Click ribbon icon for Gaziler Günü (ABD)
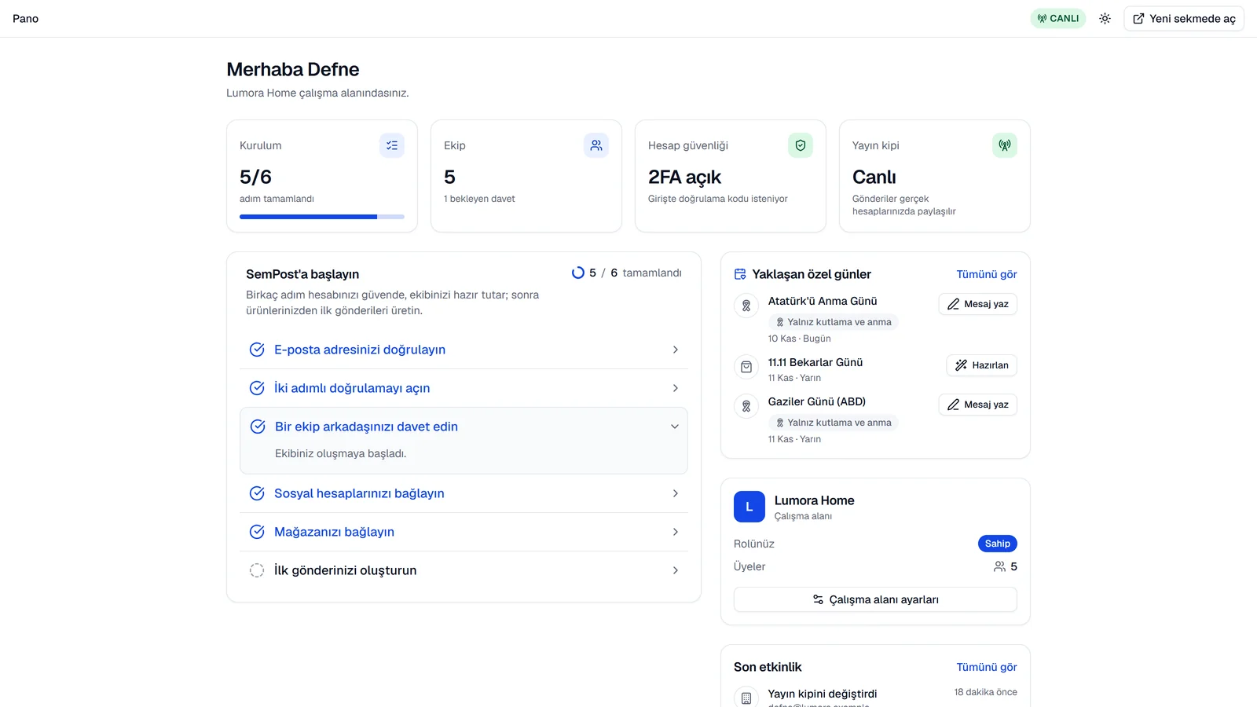1257x707 pixels. tap(746, 406)
